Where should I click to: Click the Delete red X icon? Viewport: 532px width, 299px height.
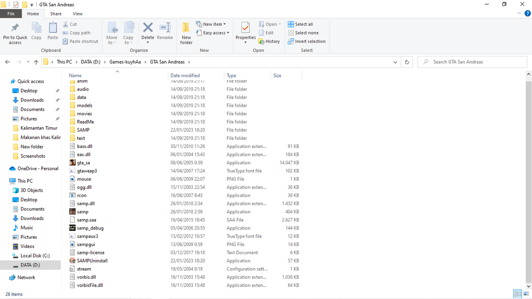tap(148, 28)
